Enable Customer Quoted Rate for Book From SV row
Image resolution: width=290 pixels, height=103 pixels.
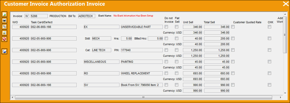tap(233, 85)
